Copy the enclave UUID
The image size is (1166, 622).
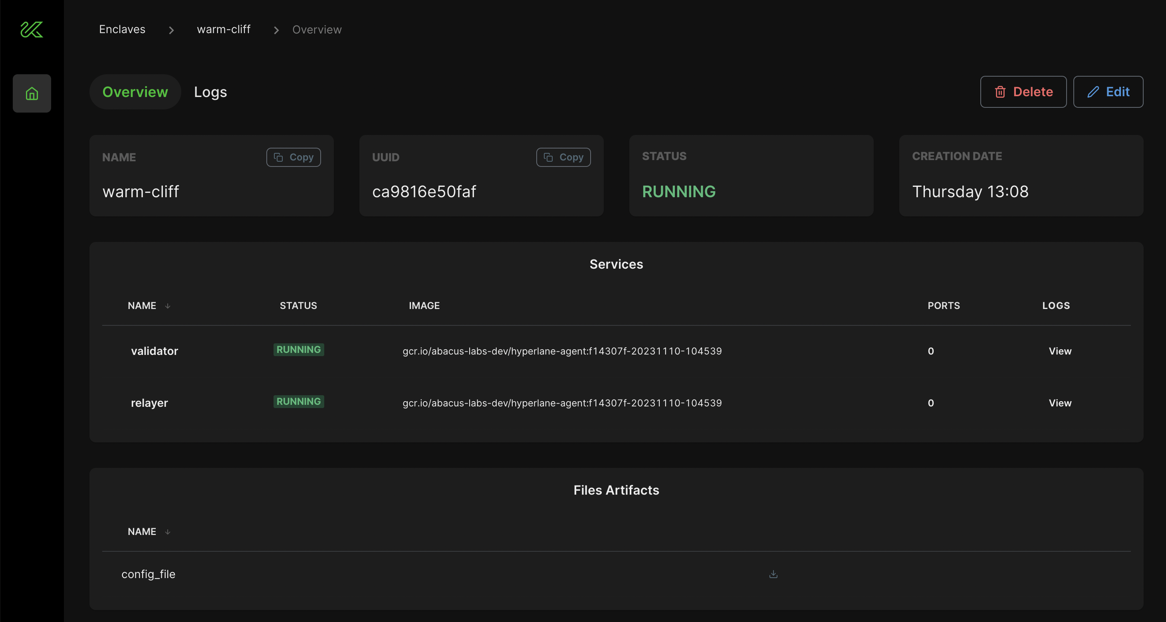click(x=563, y=157)
